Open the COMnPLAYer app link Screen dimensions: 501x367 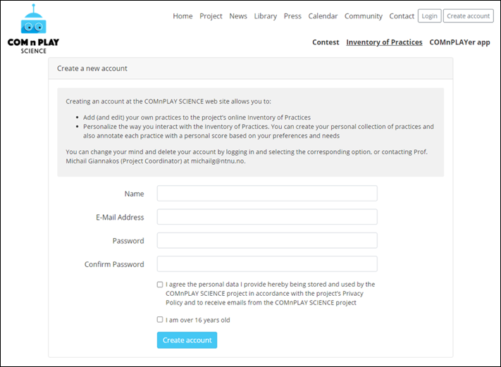(x=459, y=42)
